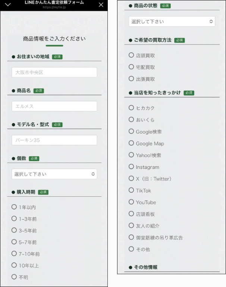Select 出張買取 option
This screenshot has width=226, height=287.
click(x=131, y=78)
